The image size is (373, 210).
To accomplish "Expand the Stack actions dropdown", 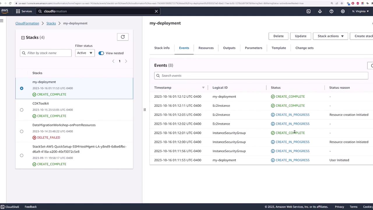I will click(330, 36).
